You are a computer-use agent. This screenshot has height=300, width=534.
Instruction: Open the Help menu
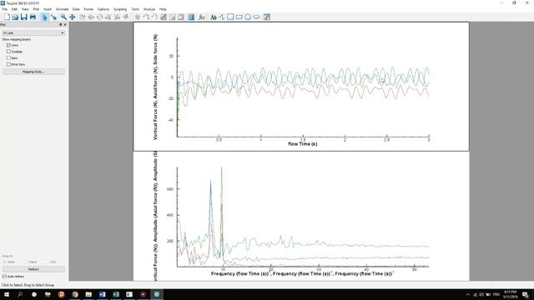[163, 9]
